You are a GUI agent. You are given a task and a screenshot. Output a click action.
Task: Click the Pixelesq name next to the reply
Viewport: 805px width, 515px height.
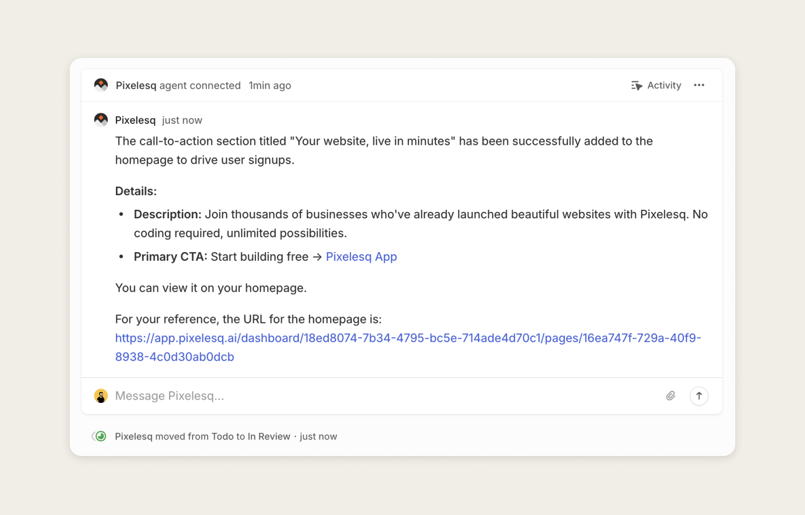tap(135, 120)
